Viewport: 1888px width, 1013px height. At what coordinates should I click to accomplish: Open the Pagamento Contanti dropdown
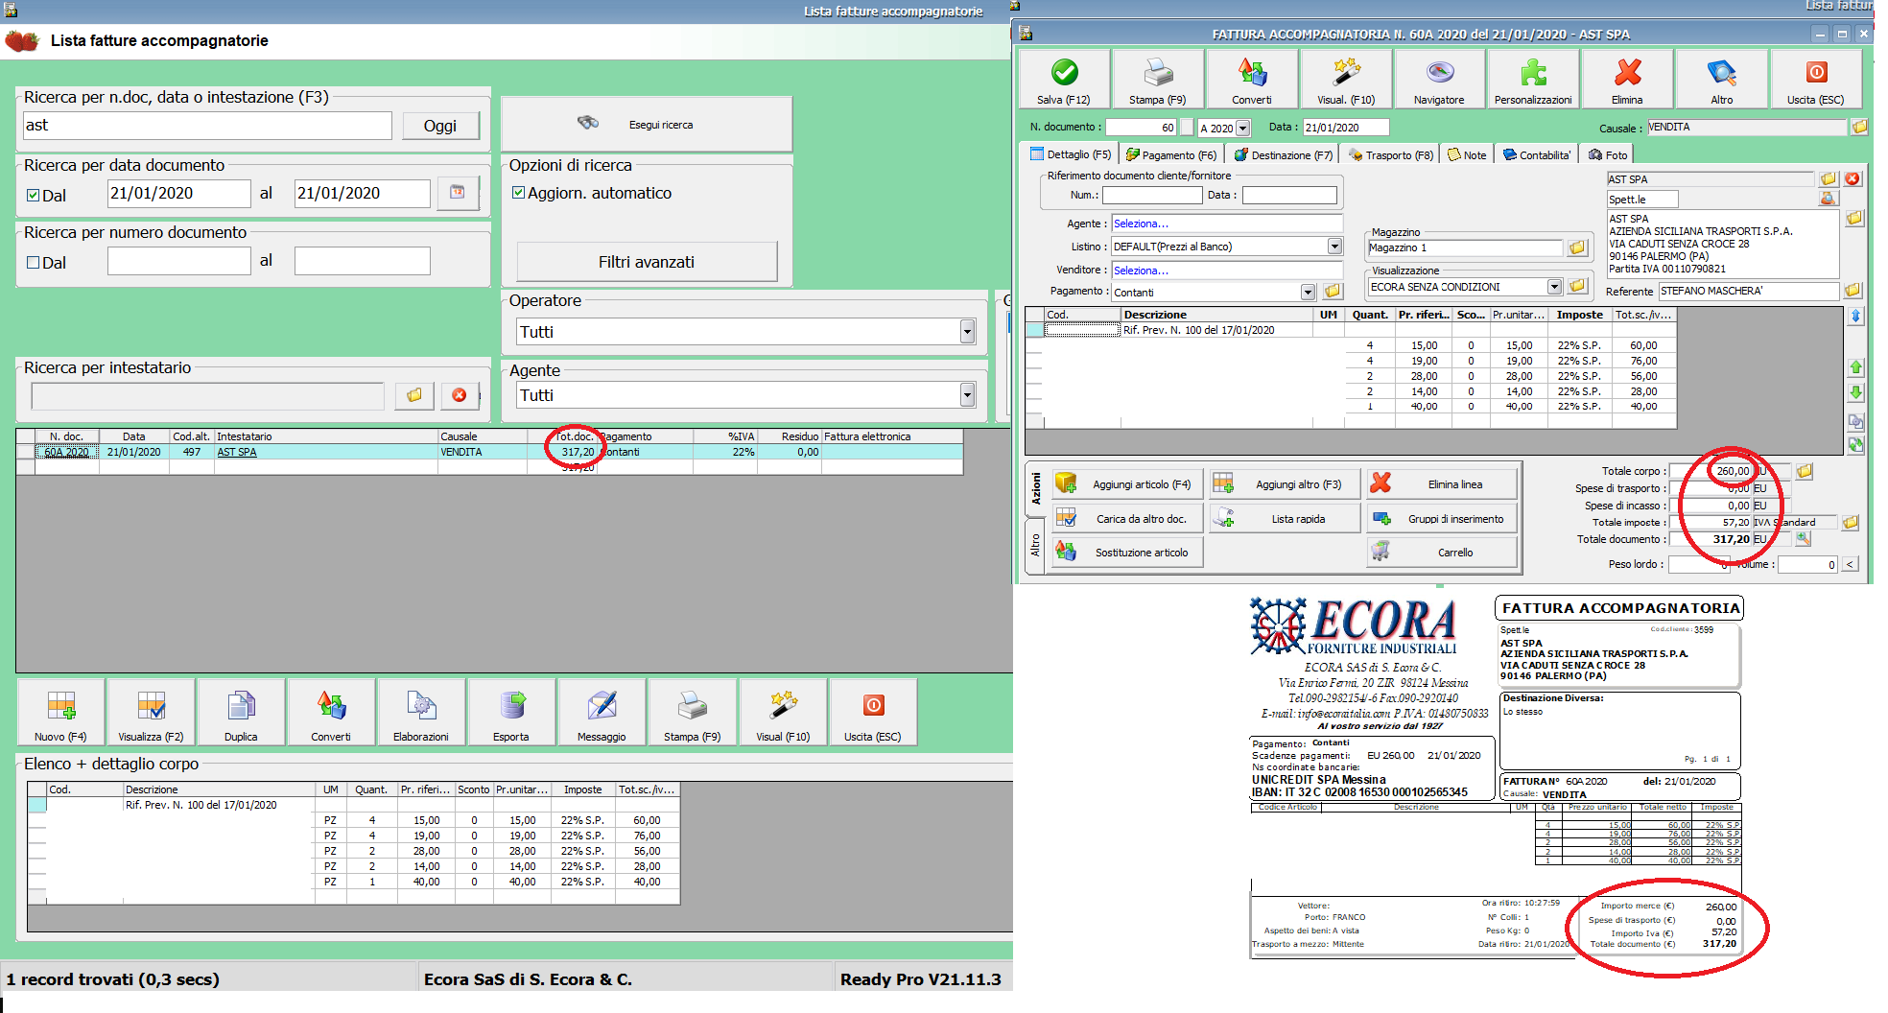(x=1308, y=292)
